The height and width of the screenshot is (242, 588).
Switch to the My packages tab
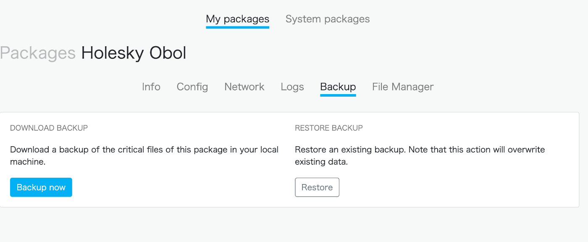click(237, 19)
